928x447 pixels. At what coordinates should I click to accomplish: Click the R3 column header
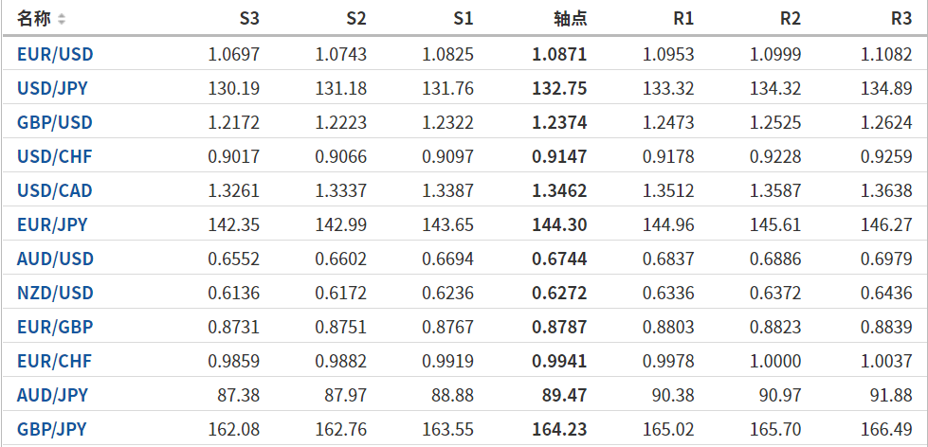coord(901,19)
